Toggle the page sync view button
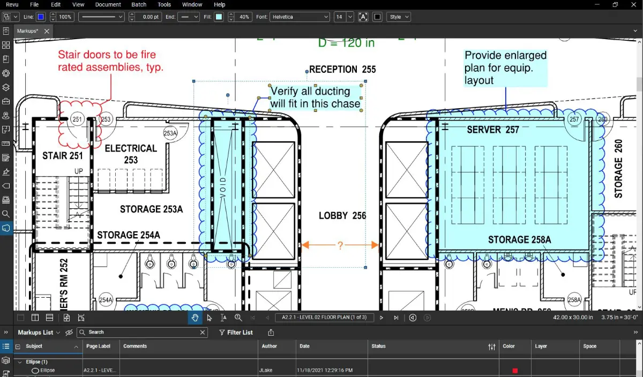 [x=66, y=318]
